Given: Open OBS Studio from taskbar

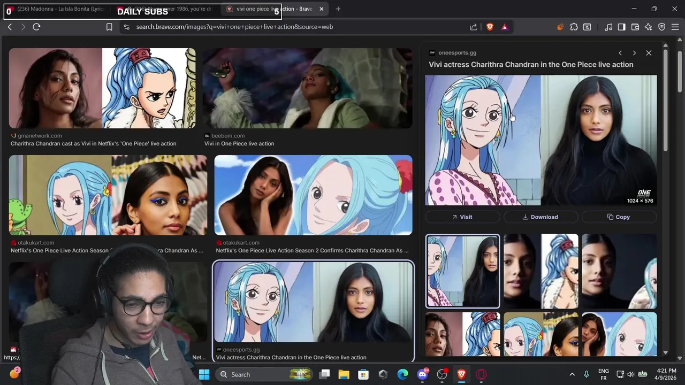Looking at the screenshot, I should [442, 374].
